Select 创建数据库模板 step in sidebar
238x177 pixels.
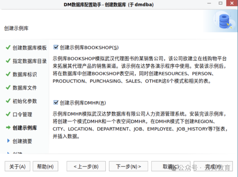(x=30, y=48)
